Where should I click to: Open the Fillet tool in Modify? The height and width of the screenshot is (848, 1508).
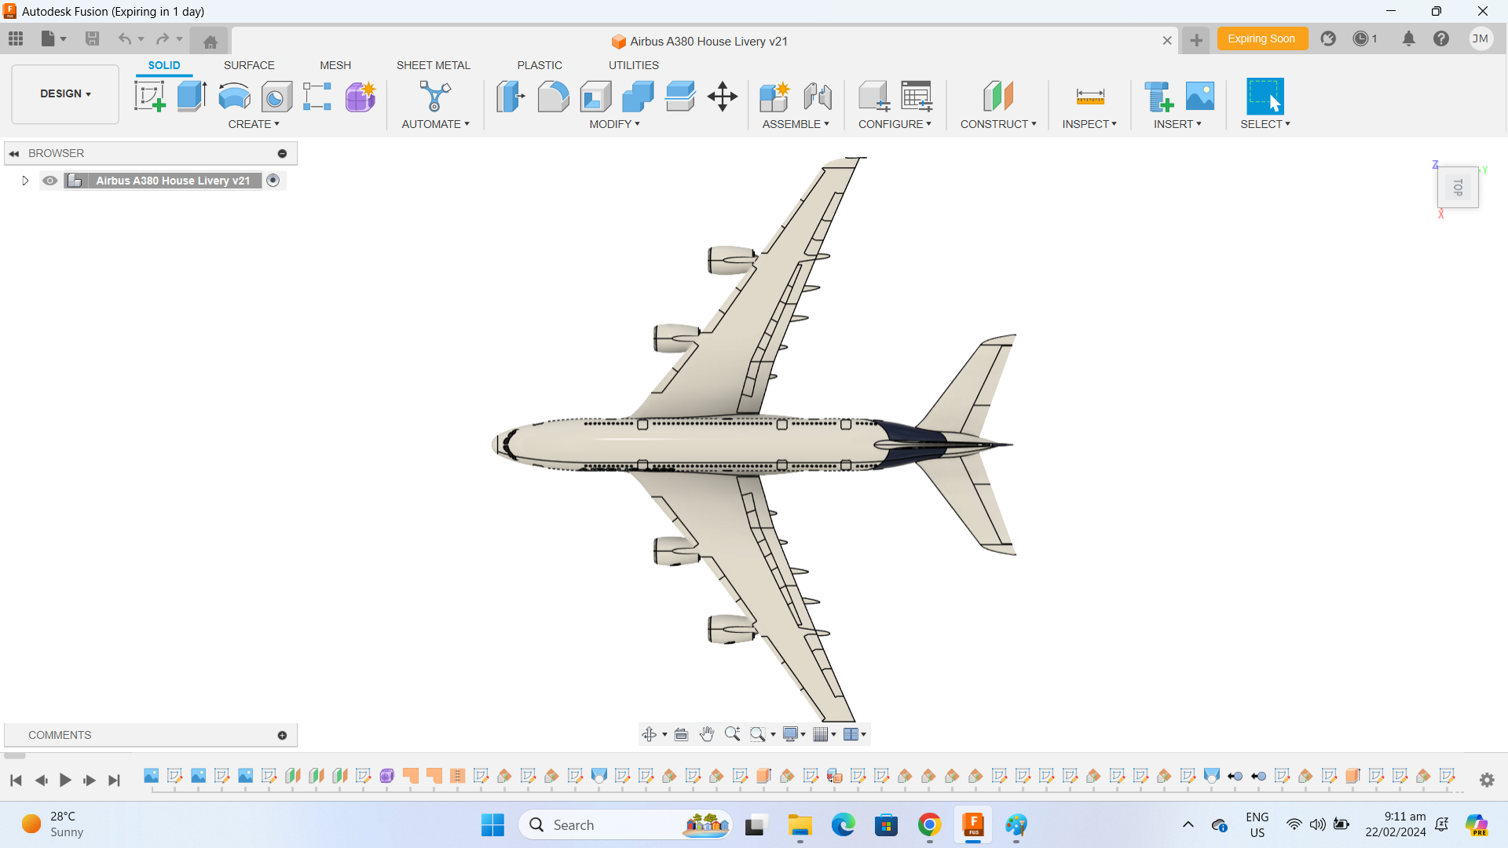pyautogui.click(x=554, y=96)
